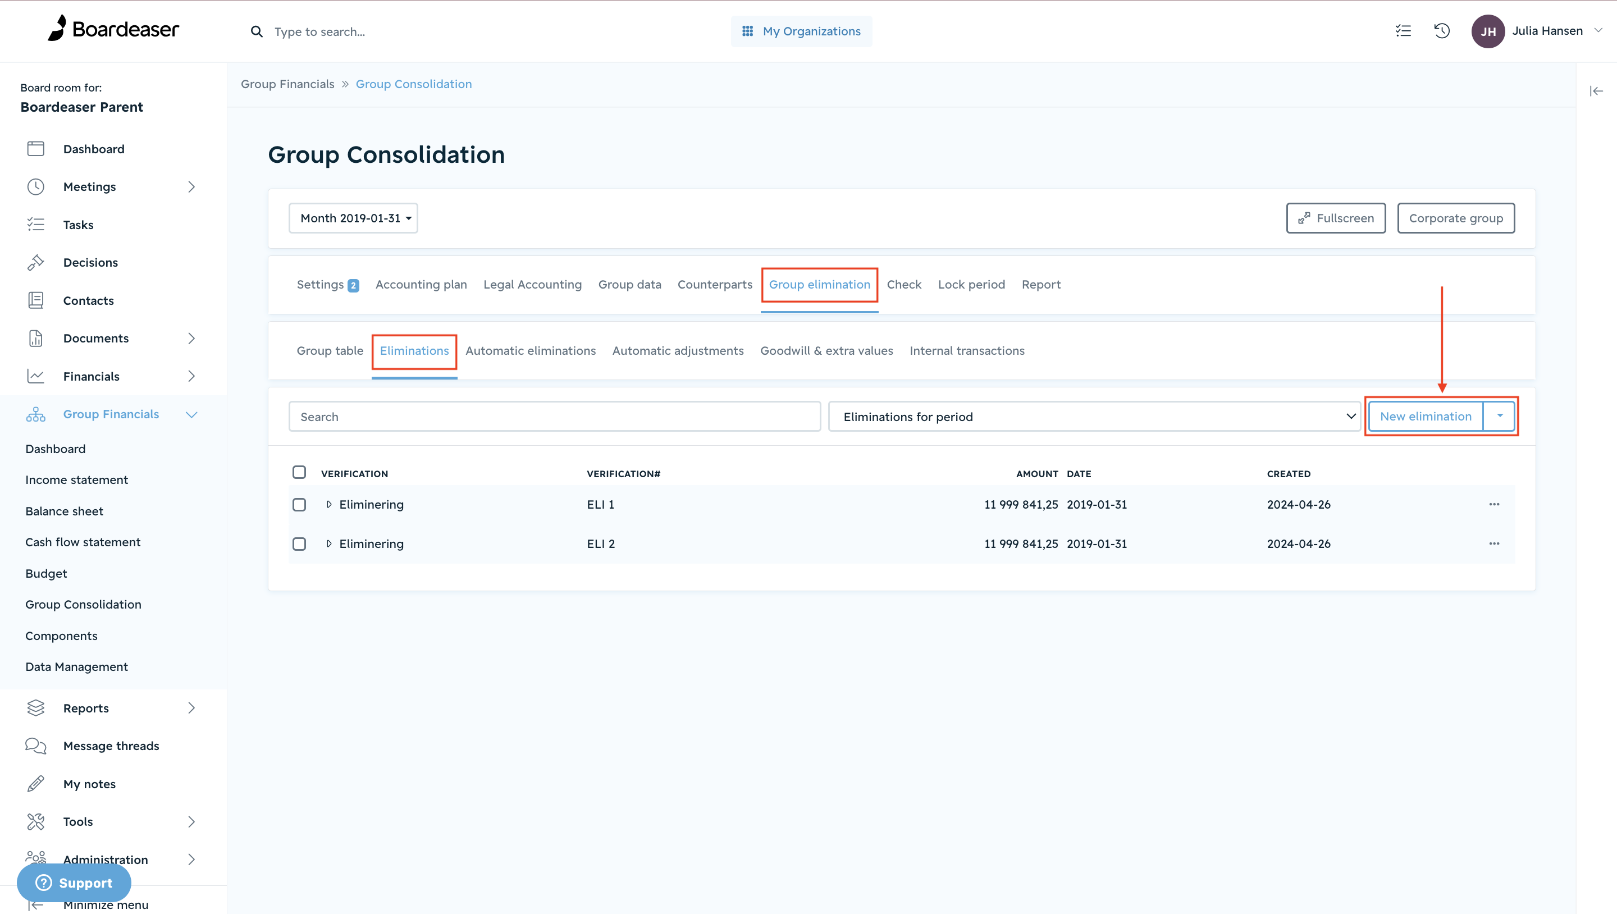Open the Eliminations for period dropdown

pyautogui.click(x=1094, y=416)
